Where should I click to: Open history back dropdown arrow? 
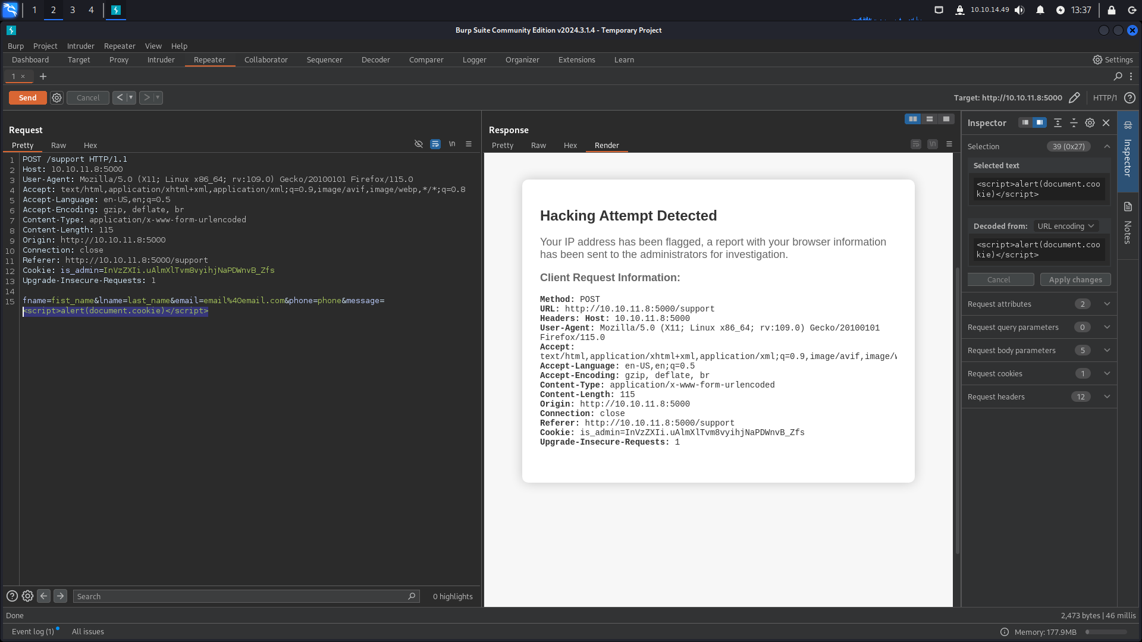point(131,97)
